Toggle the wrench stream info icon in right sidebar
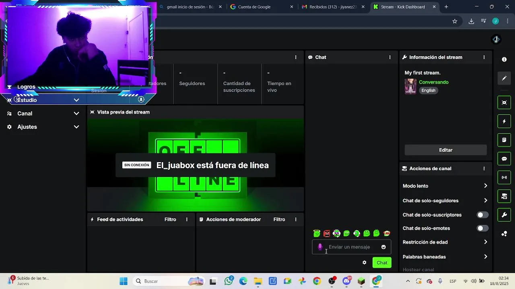This screenshot has height=289, width=515. [x=504, y=215]
